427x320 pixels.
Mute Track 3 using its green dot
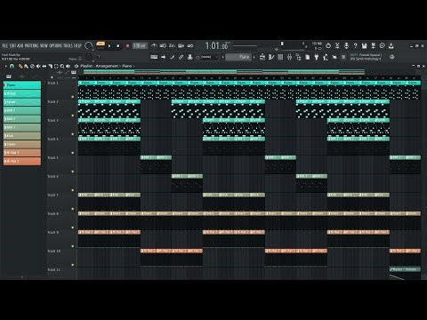73,134
